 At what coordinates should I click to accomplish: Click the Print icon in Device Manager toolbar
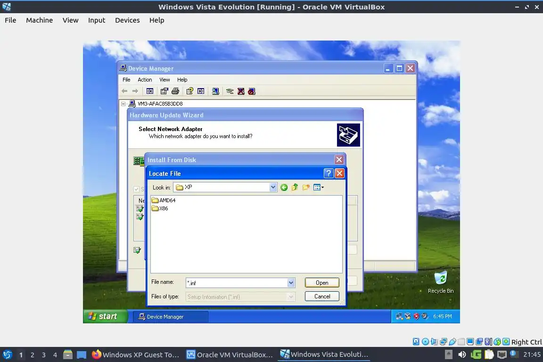point(175,91)
